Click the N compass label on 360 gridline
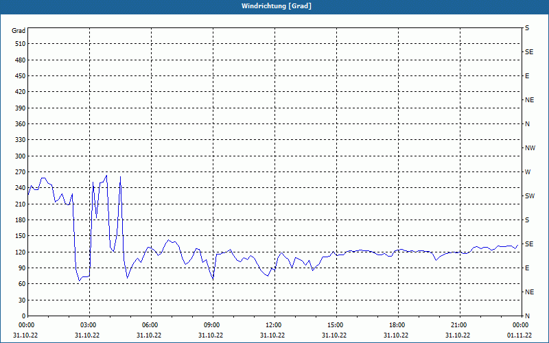 click(x=528, y=124)
